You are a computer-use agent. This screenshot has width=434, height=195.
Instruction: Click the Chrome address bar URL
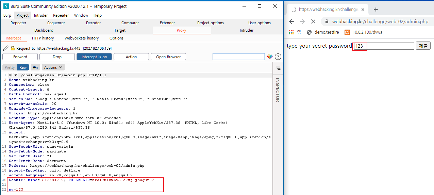pos(380,21)
